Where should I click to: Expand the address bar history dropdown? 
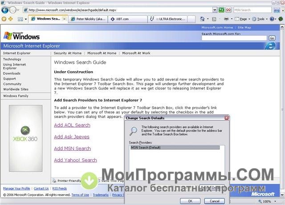click(215, 10)
